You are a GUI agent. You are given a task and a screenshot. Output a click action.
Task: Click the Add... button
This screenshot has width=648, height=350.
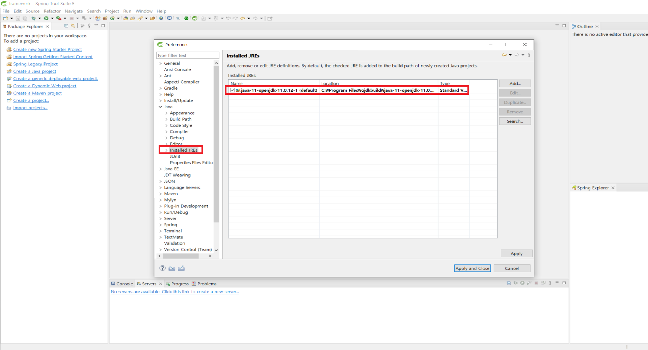point(515,83)
